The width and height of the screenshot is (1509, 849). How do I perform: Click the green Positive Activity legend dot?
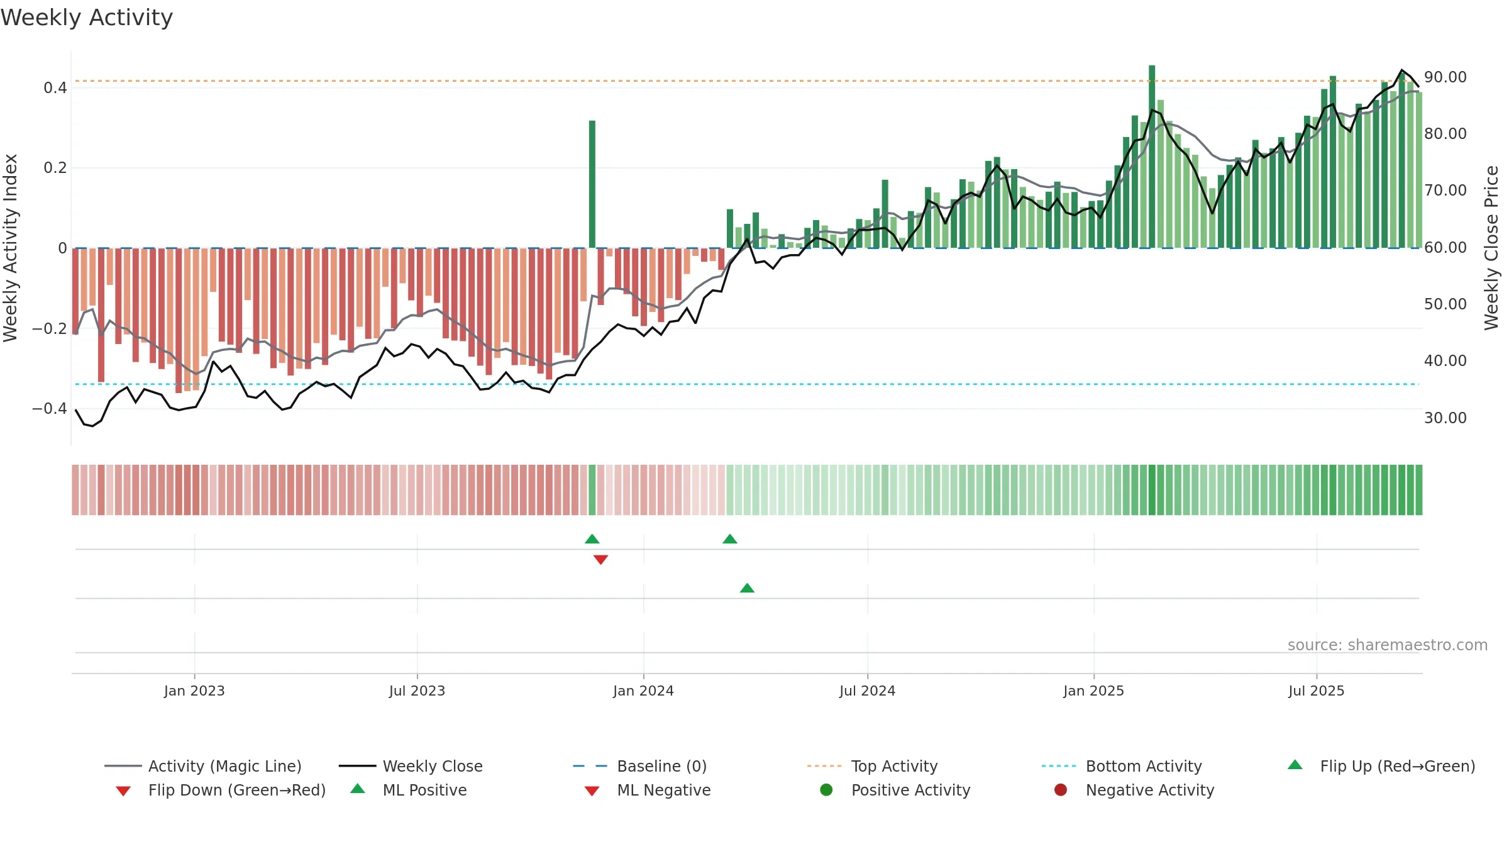pyautogui.click(x=826, y=790)
